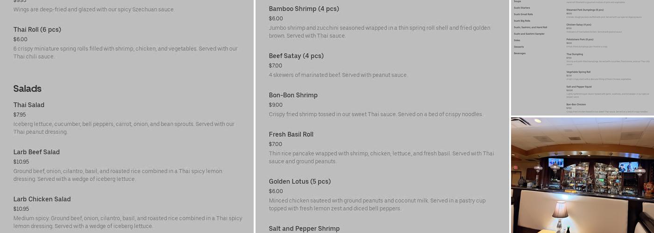
Task: Jump to the Desserts menu section
Action: point(519,47)
